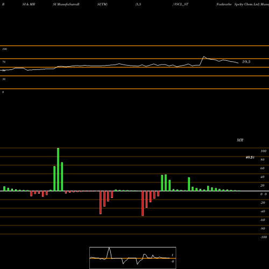Click the RSI line peak just above the 70 level
The height and width of the screenshot is (269, 269).
tap(204, 56)
